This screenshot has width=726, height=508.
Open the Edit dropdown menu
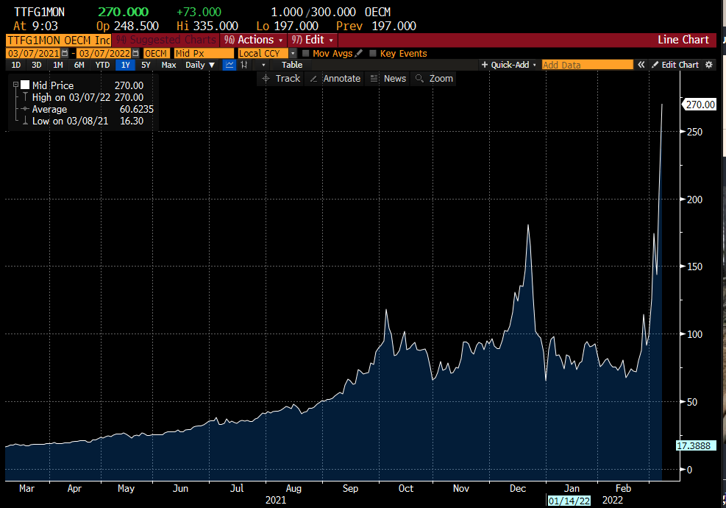tap(312, 40)
